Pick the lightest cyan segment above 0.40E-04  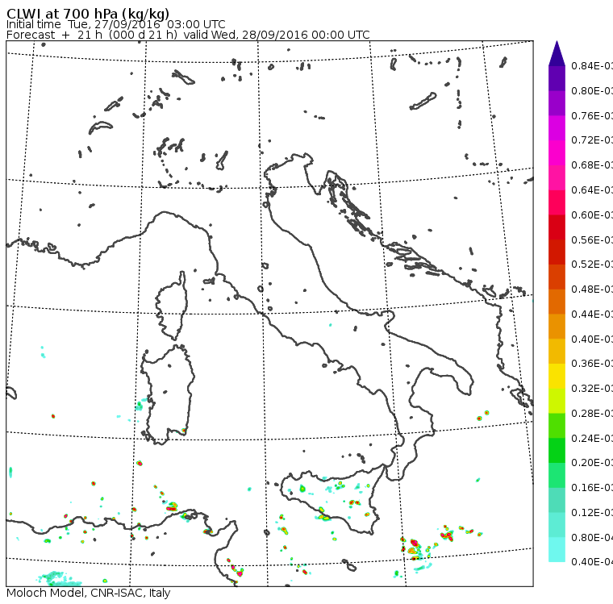click(557, 550)
